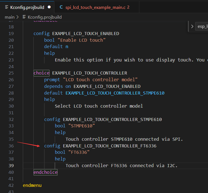The width and height of the screenshot is (208, 193).
Task: Click the unsaved dot on the Kconfig.projbuild tab
Action: [x=49, y=7]
